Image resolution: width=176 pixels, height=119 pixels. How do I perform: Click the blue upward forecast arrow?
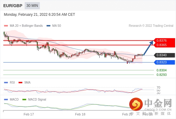click(x=148, y=48)
